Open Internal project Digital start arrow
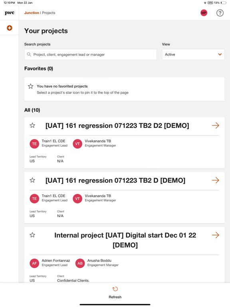 pos(216,235)
